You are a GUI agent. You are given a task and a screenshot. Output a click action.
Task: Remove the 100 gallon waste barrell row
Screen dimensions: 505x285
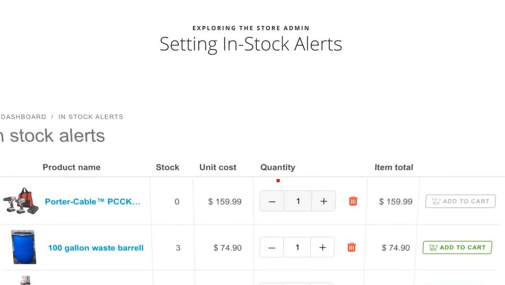351,247
